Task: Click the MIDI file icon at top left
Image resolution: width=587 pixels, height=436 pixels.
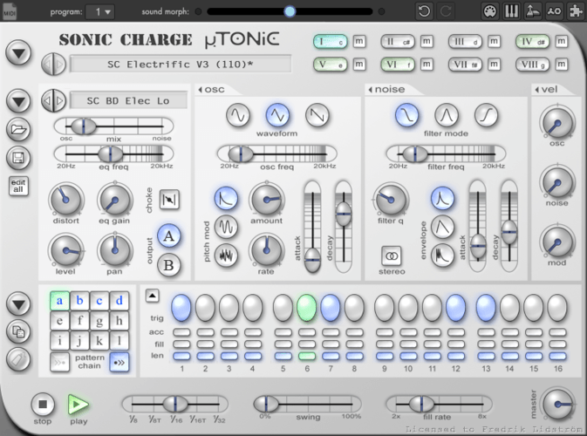Action: 10,11
